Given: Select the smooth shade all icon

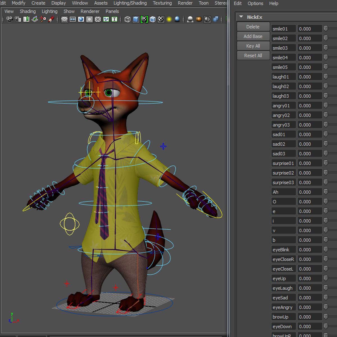Looking at the screenshot, I should point(136,19).
